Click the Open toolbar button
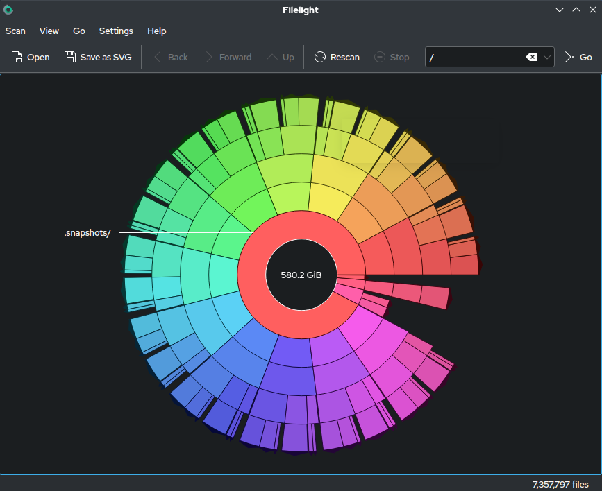The width and height of the screenshot is (602, 491). click(31, 57)
